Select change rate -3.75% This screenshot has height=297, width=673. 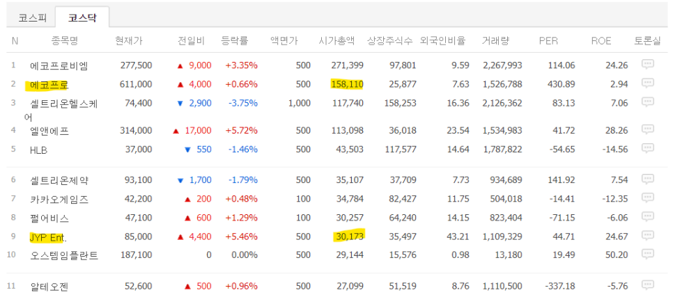(242, 103)
